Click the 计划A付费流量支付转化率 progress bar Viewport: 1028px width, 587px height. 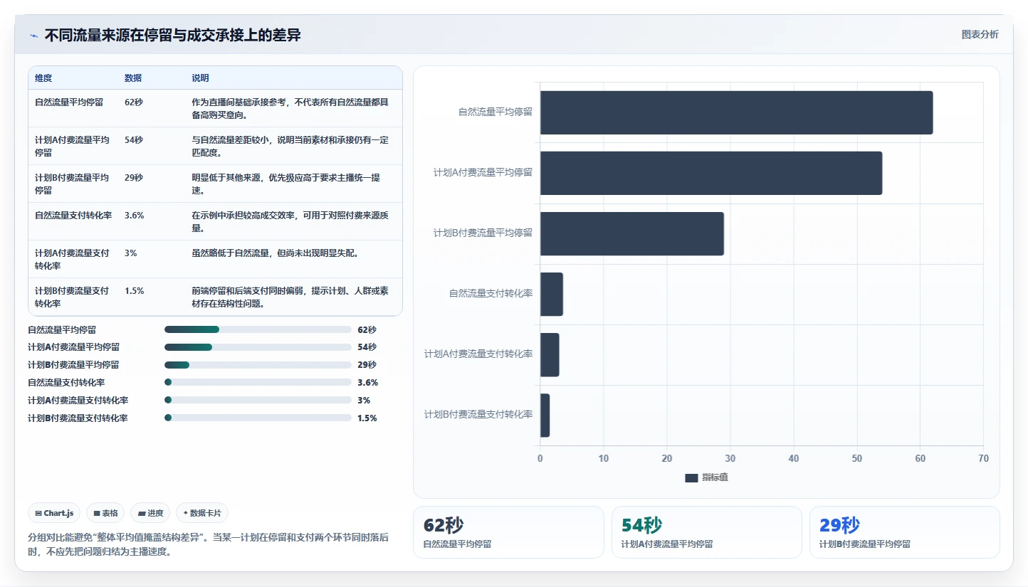pyautogui.click(x=258, y=401)
